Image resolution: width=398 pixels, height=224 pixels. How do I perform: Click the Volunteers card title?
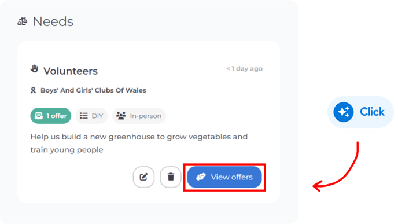pyautogui.click(x=71, y=71)
